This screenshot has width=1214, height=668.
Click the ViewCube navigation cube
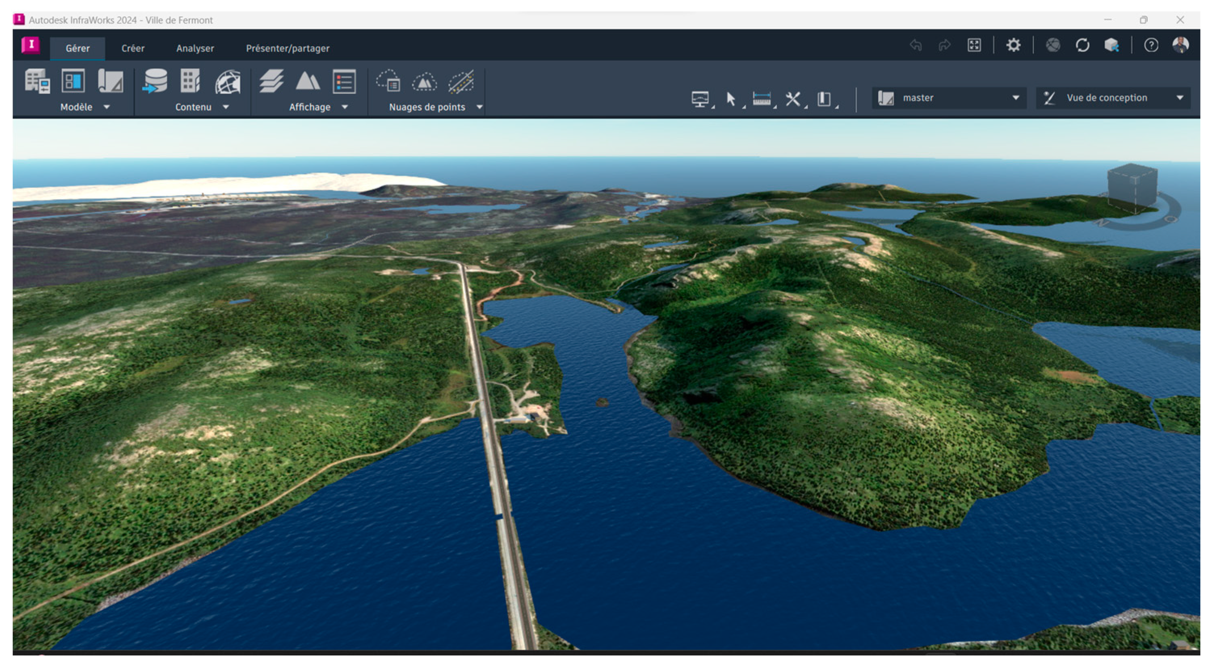(x=1132, y=187)
